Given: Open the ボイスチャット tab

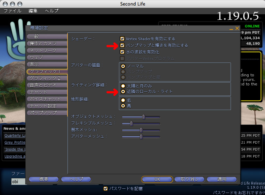Looking at the screenshot, I should coord(47,99).
